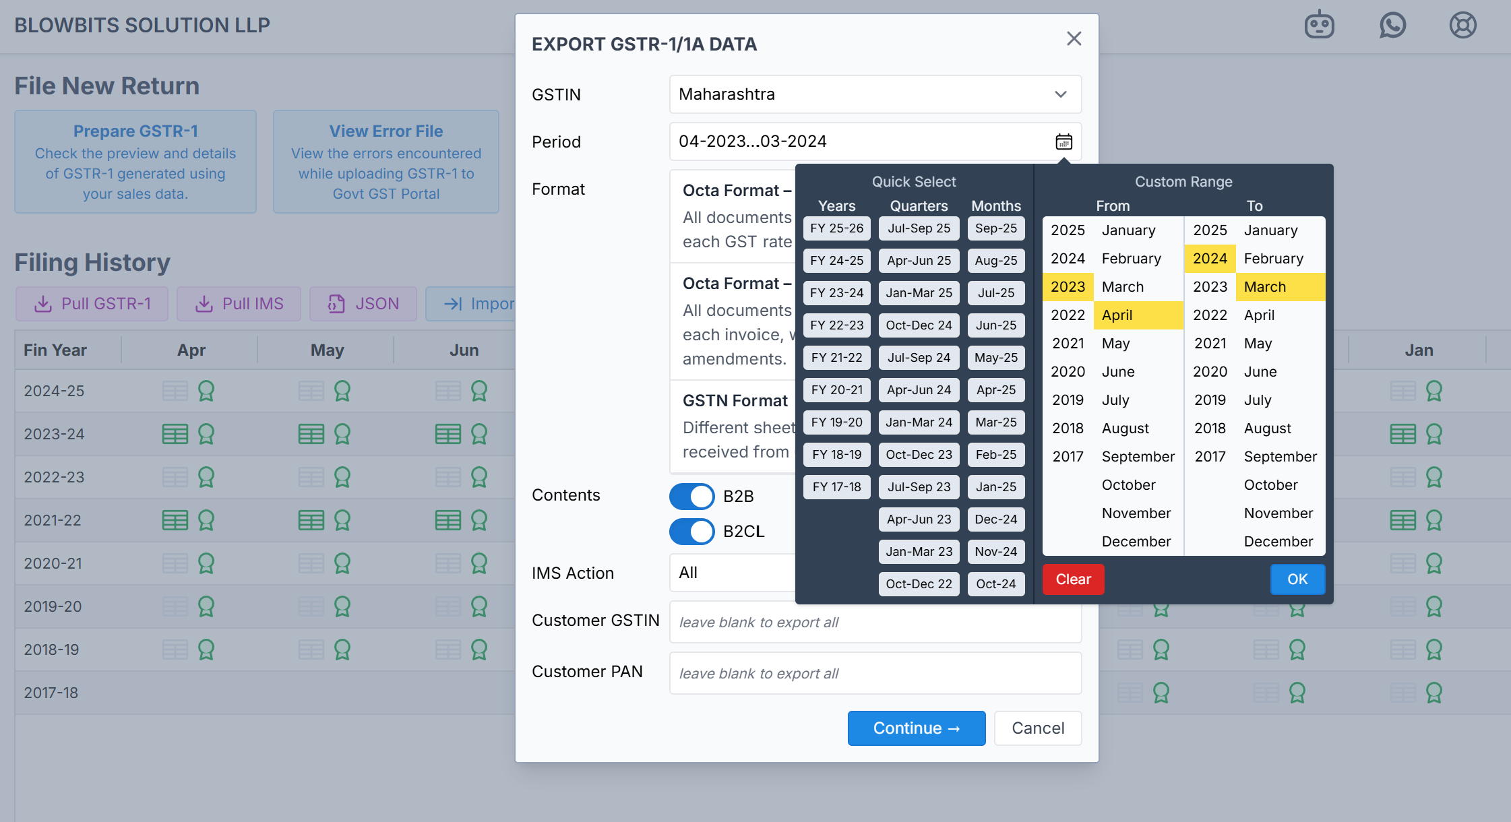The width and height of the screenshot is (1511, 822).
Task: Select FY 22-23 quick year option
Action: 836,325
